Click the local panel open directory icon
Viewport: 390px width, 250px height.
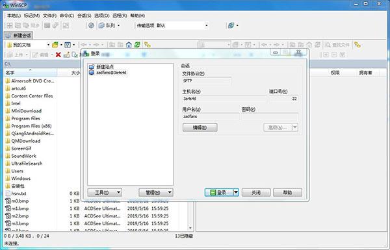point(55,45)
